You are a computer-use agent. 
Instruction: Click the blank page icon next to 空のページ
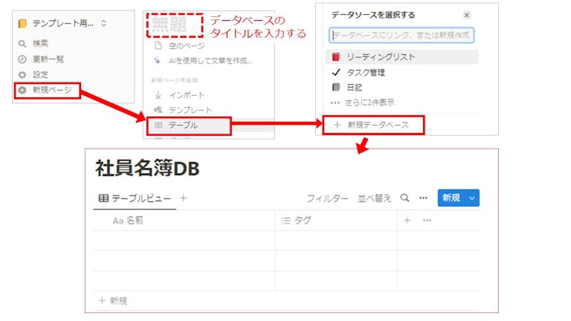158,46
